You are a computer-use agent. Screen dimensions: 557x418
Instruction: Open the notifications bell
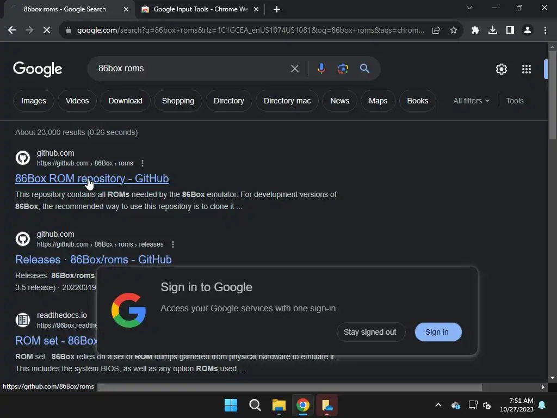[x=542, y=405]
